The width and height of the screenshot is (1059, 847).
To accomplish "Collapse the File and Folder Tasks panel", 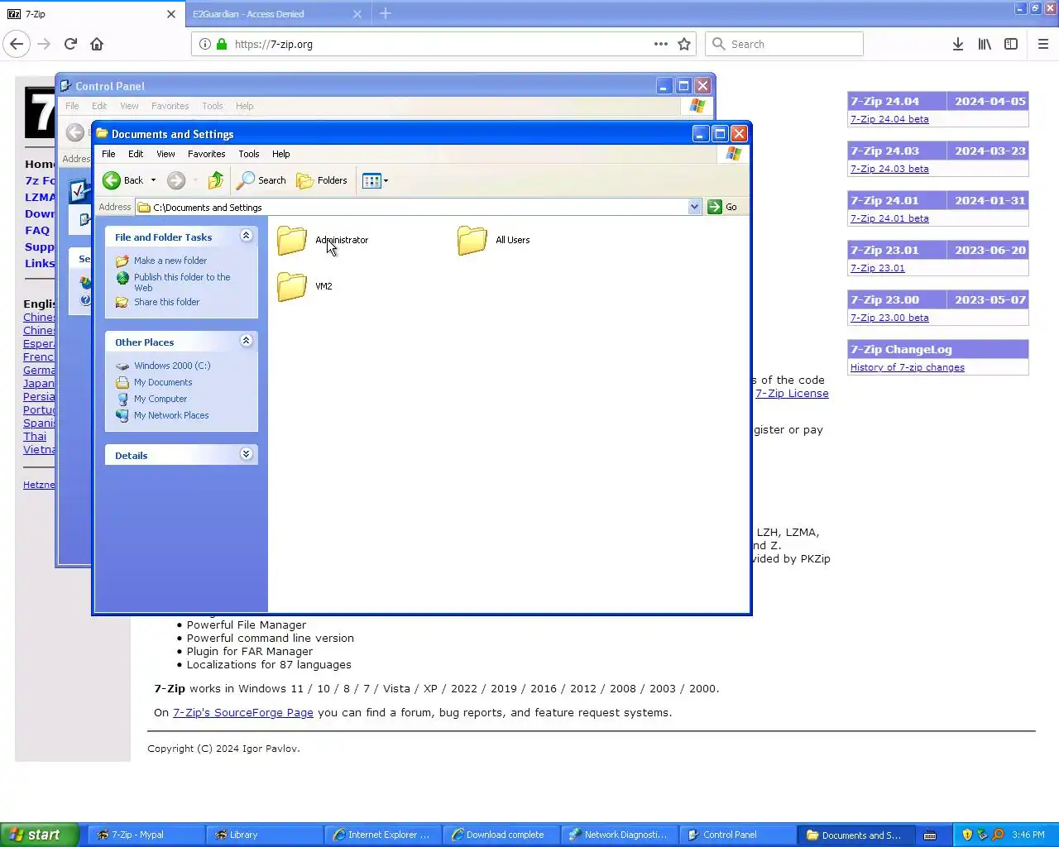I will [246, 237].
